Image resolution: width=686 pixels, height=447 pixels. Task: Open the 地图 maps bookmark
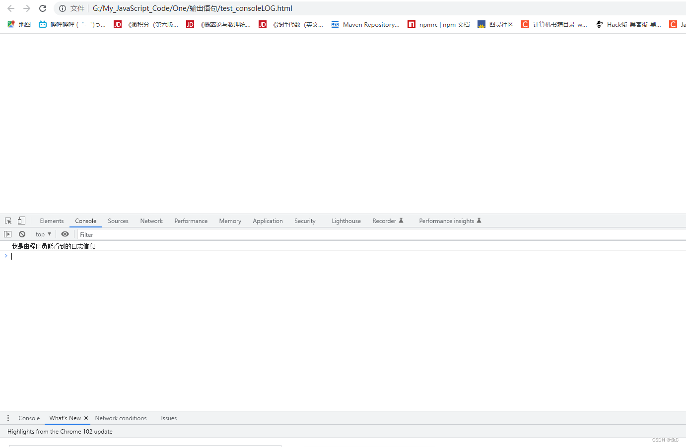tap(19, 24)
